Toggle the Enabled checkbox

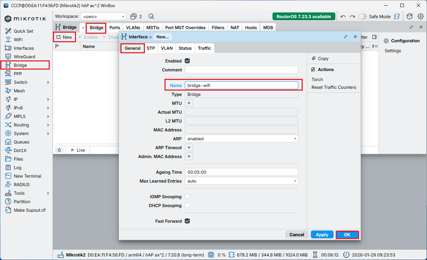[x=187, y=61]
